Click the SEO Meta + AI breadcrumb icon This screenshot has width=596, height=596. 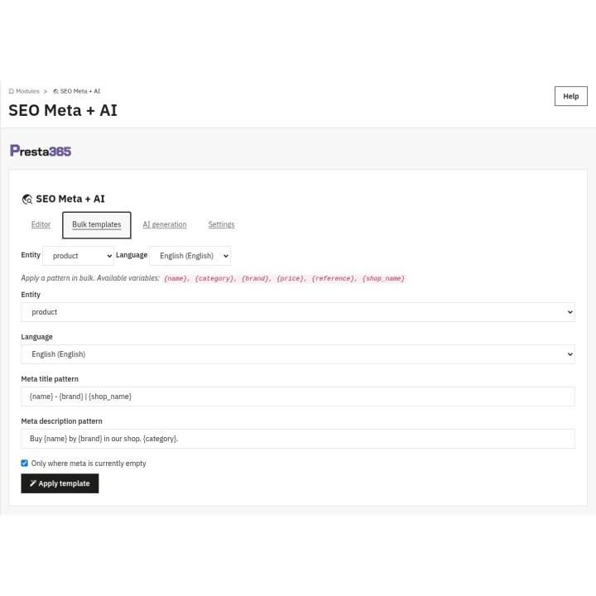point(56,91)
